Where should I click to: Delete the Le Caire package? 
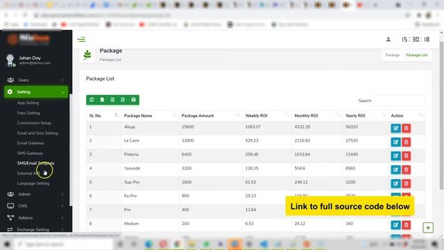[406, 142]
